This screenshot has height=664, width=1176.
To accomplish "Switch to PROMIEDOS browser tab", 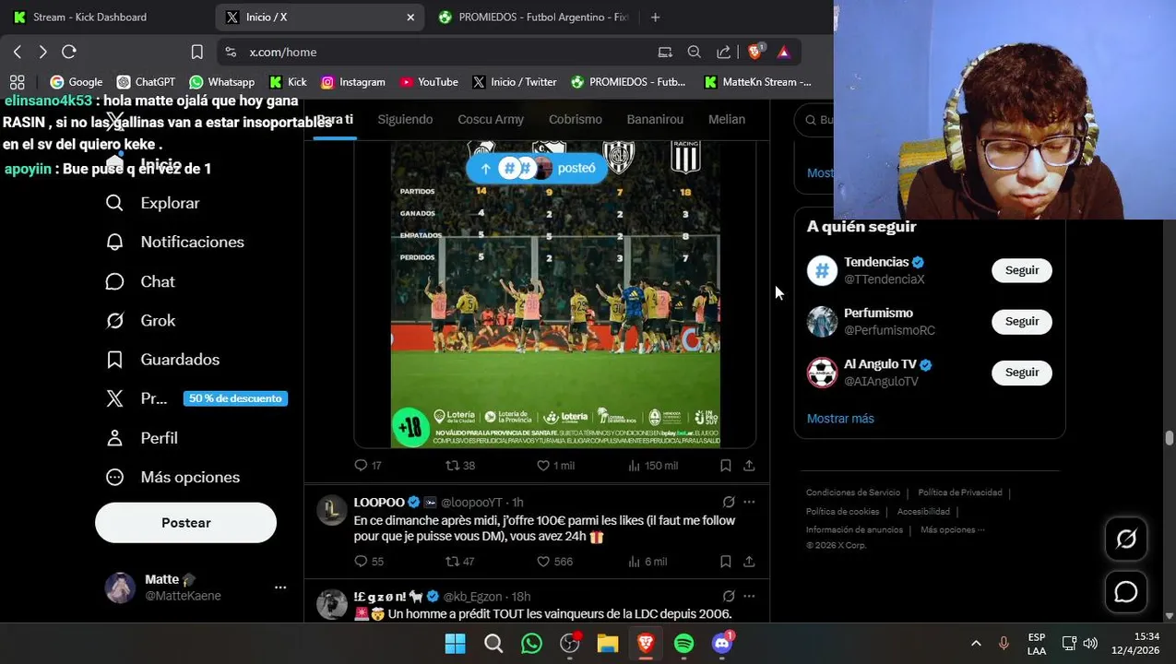I will click(x=533, y=17).
